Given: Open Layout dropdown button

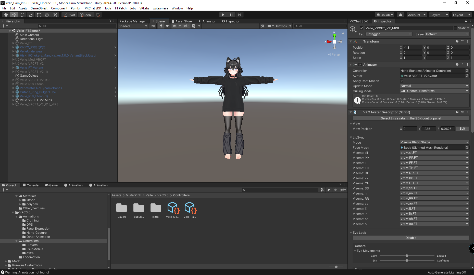Looking at the screenshot, I should point(461,15).
